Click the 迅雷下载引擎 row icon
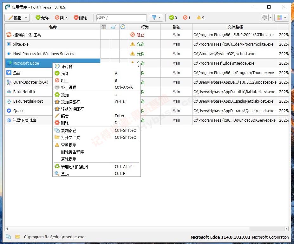The height and width of the screenshot is (244, 294). tap(9, 120)
